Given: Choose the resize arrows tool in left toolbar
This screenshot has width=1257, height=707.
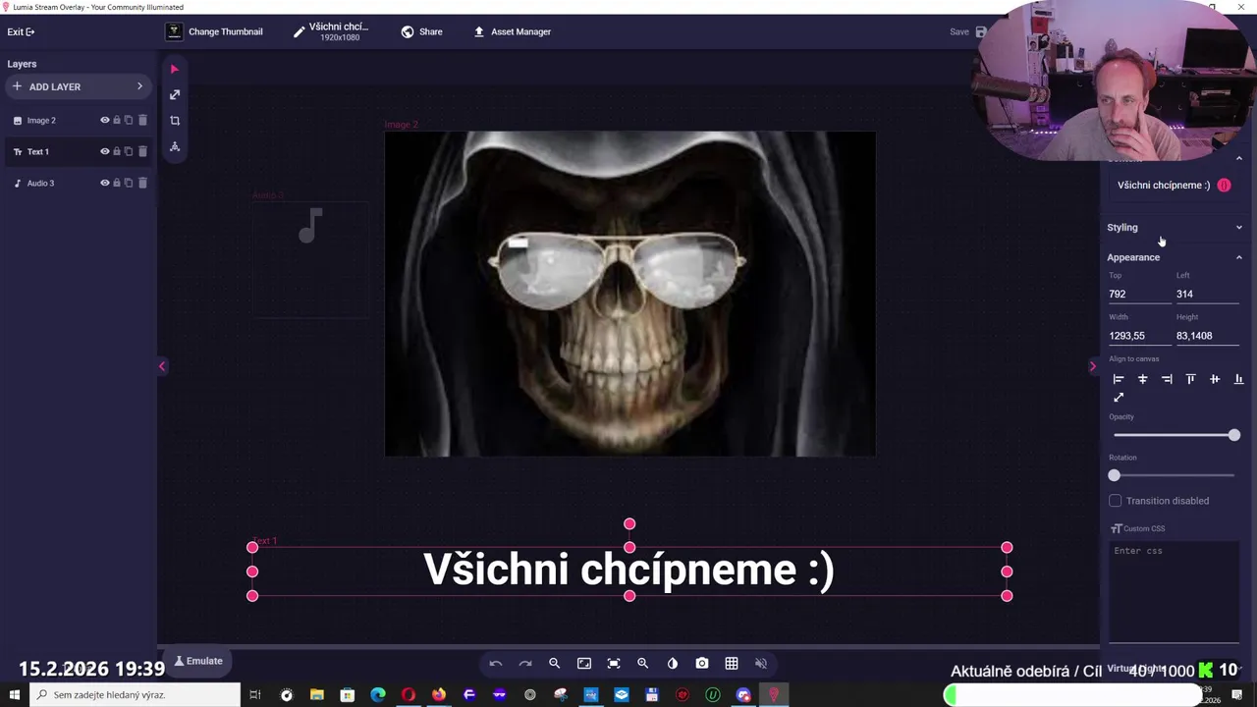Looking at the screenshot, I should [175, 95].
